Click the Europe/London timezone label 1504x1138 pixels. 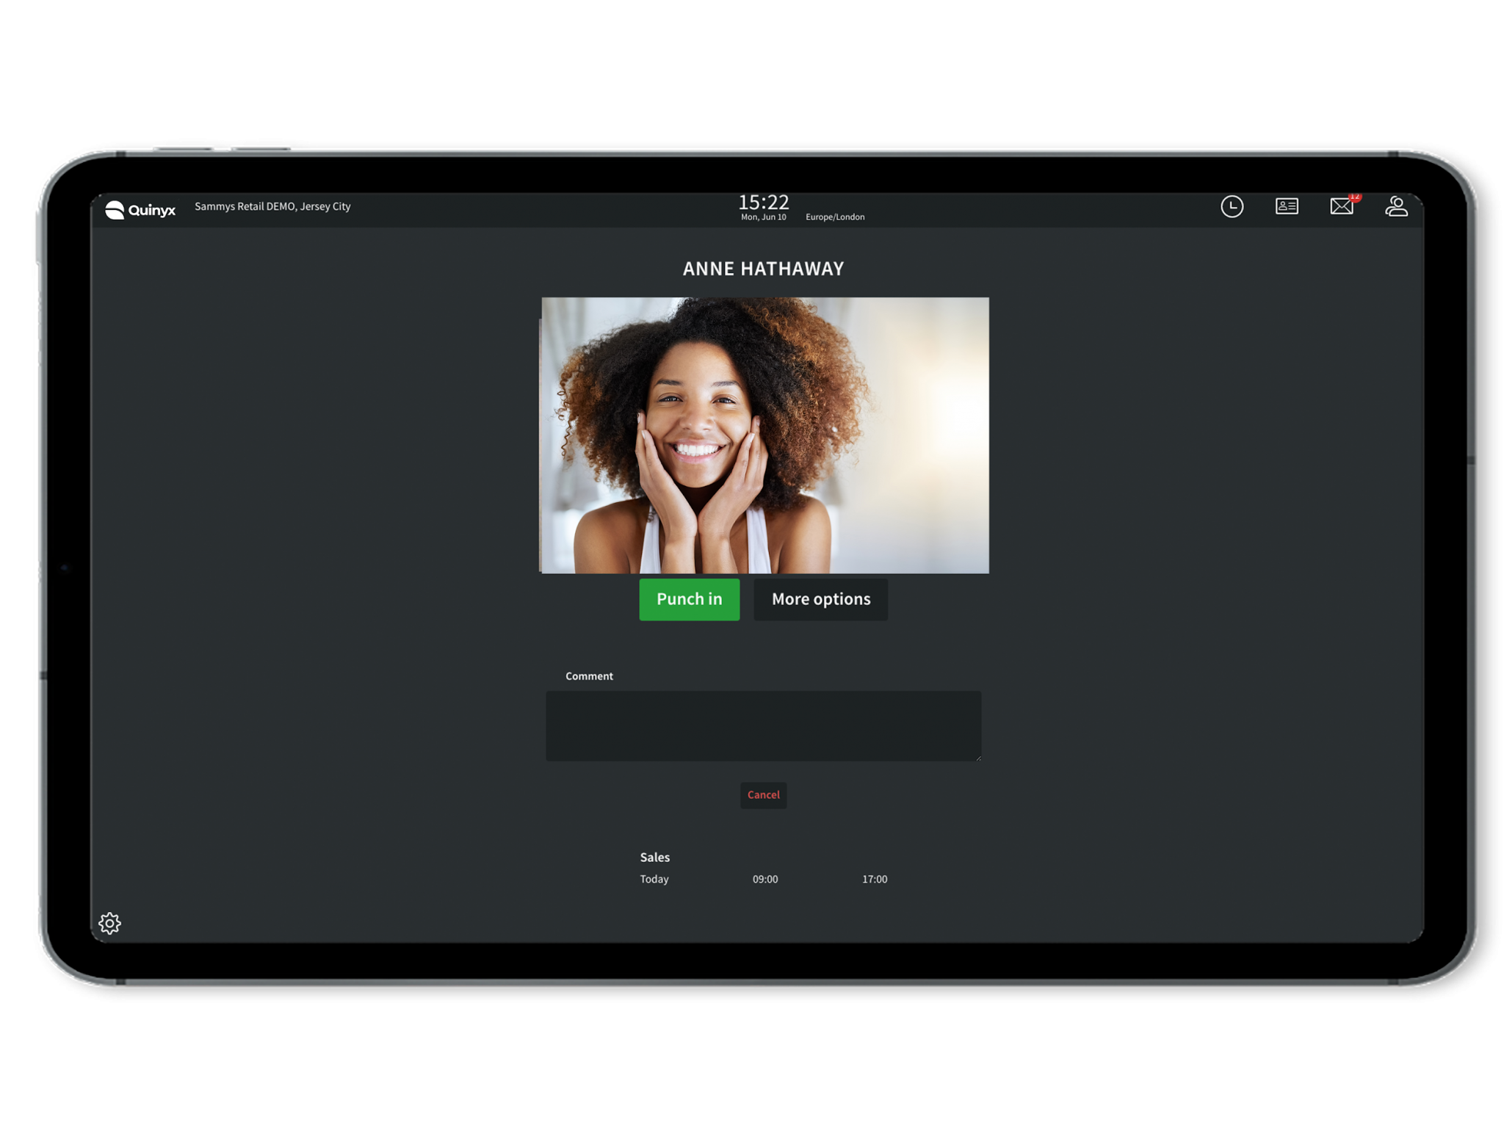(x=835, y=217)
